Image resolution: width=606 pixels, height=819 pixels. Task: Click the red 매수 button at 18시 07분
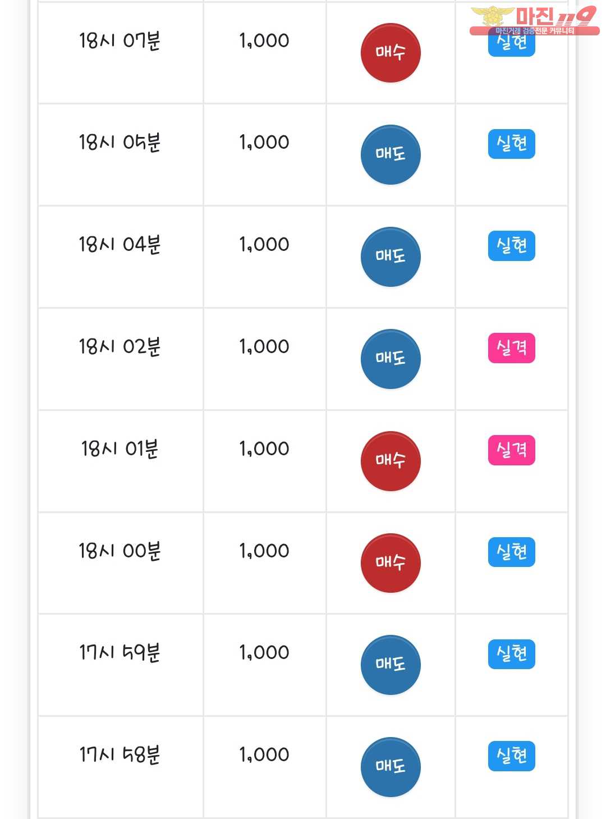(x=390, y=53)
